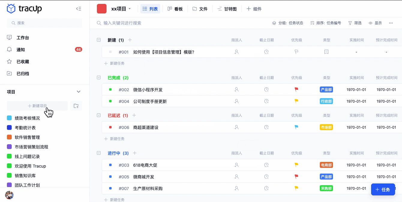The height and width of the screenshot is (202, 402).
Task: Toggle the checkbox for the 进行中 group
Action: [x=99, y=153]
